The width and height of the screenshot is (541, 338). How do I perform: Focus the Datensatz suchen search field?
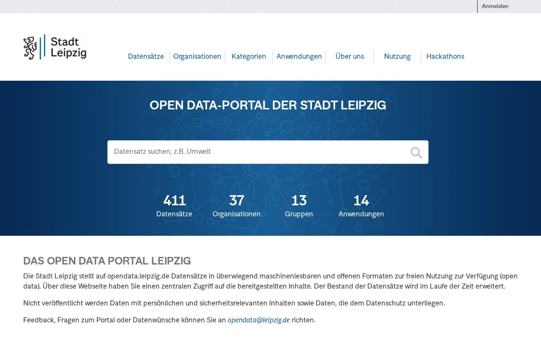point(268,152)
